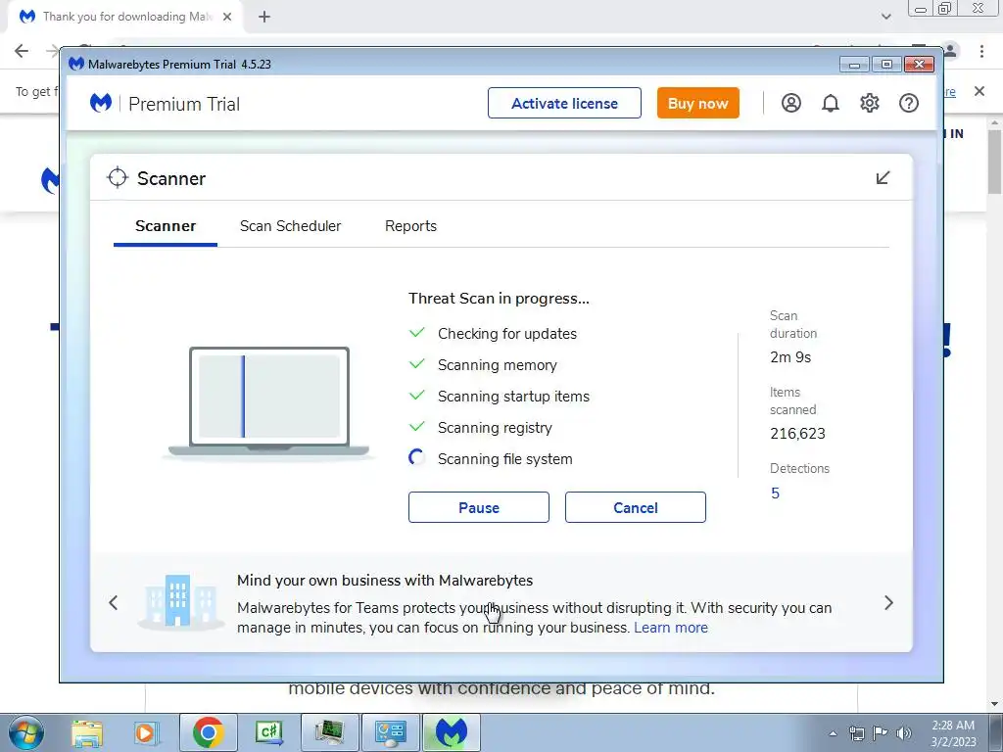The width and height of the screenshot is (1003, 752).
Task: Switch to the Scanner tab
Action: (166, 226)
